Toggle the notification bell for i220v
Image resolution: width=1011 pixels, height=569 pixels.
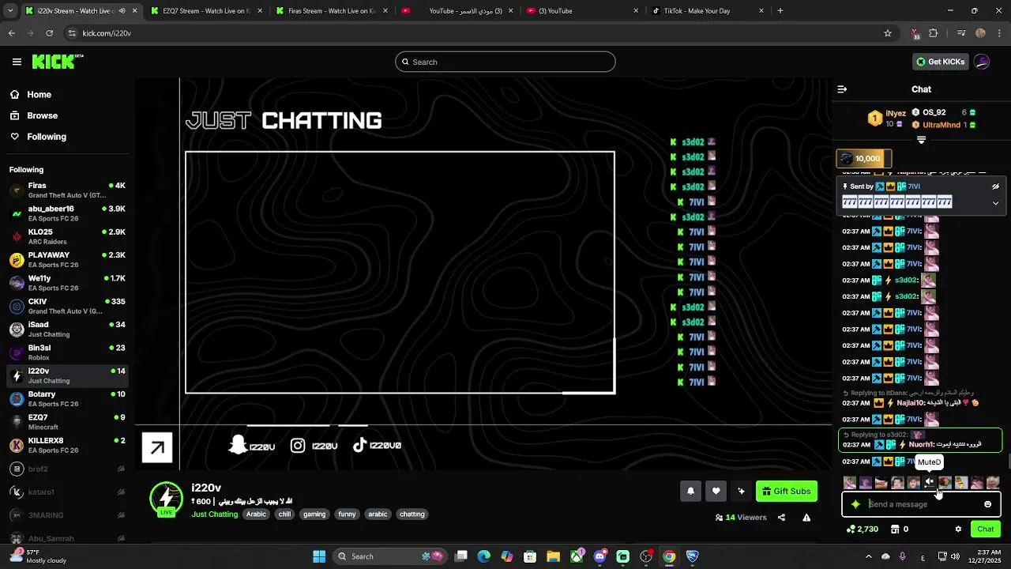pyautogui.click(x=690, y=491)
